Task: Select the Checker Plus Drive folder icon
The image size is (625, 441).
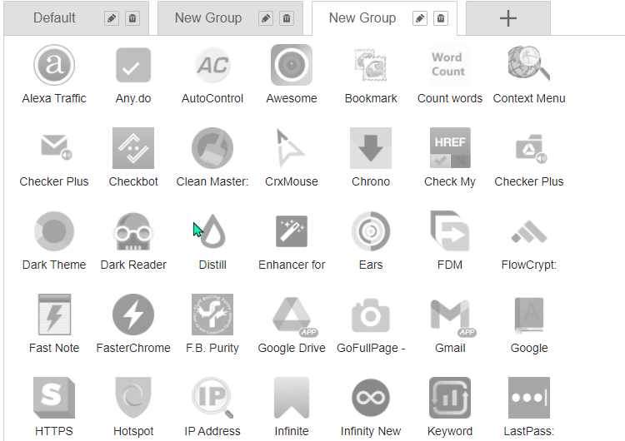Action: (531, 149)
